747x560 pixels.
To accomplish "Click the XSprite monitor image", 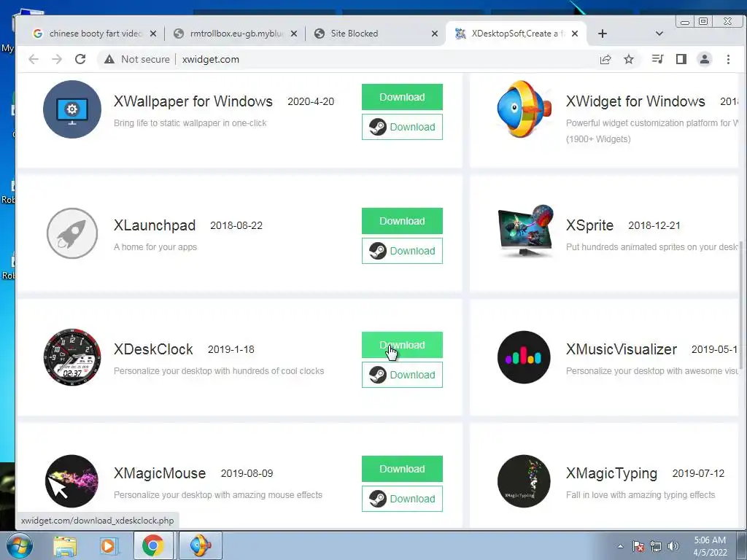I will pyautogui.click(x=525, y=231).
